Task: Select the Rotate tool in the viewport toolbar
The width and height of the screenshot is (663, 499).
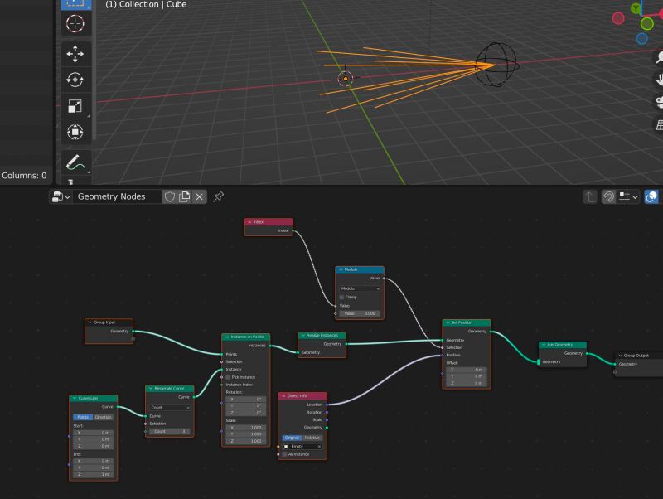Action: (x=75, y=79)
